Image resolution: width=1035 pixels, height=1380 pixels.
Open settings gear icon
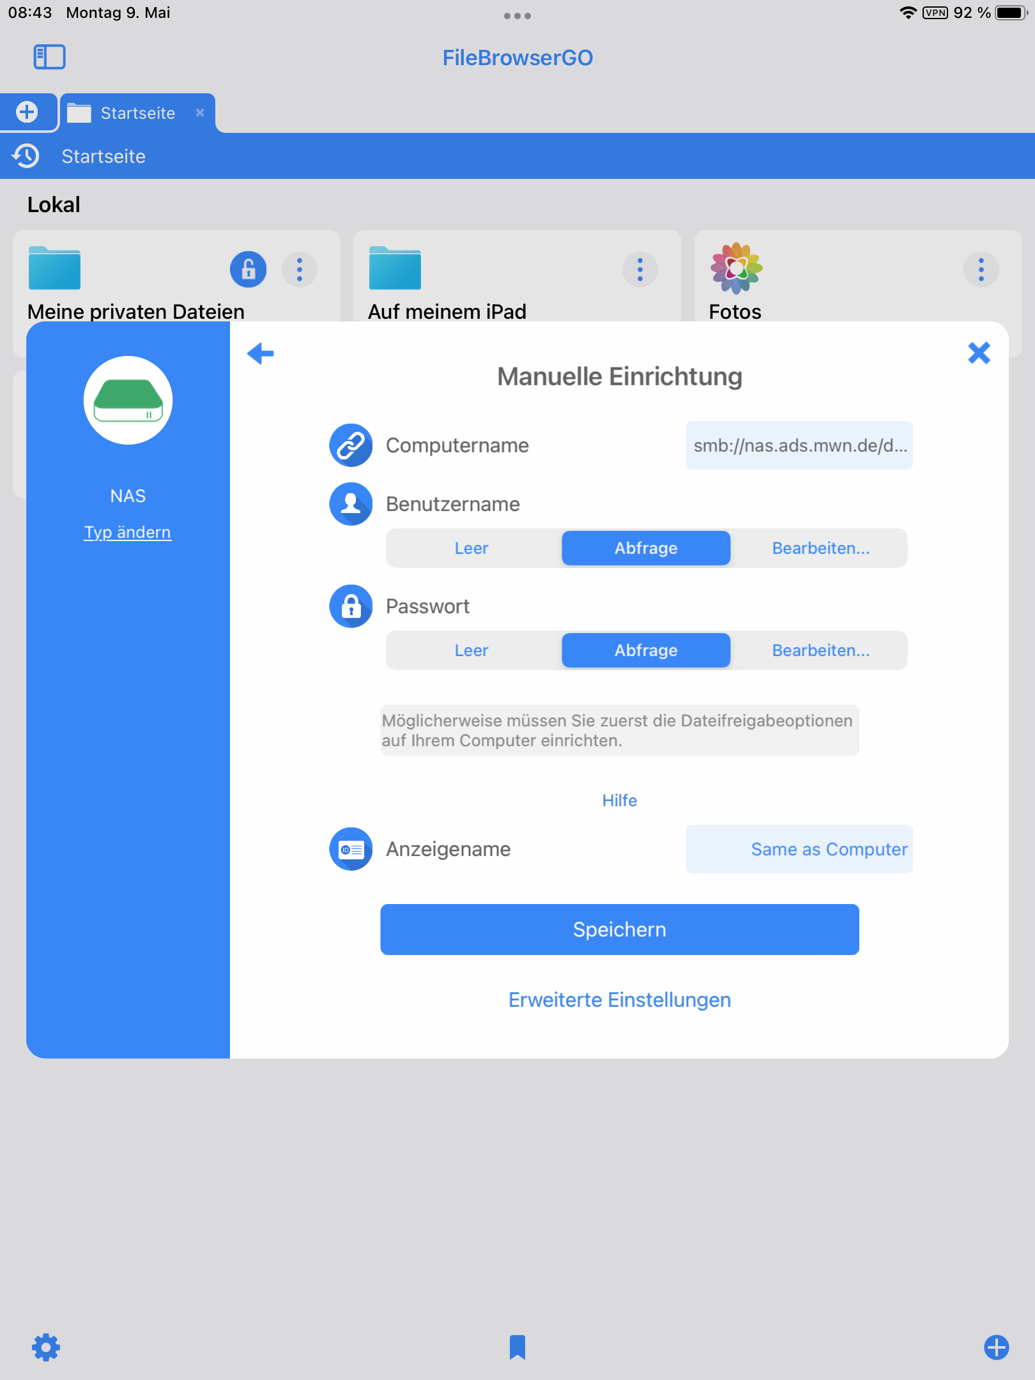click(46, 1347)
